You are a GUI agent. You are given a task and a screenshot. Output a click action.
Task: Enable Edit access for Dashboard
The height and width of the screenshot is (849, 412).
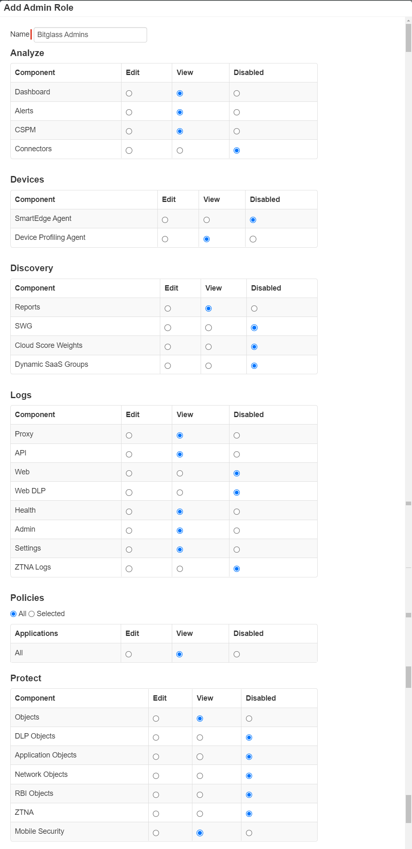(x=129, y=93)
